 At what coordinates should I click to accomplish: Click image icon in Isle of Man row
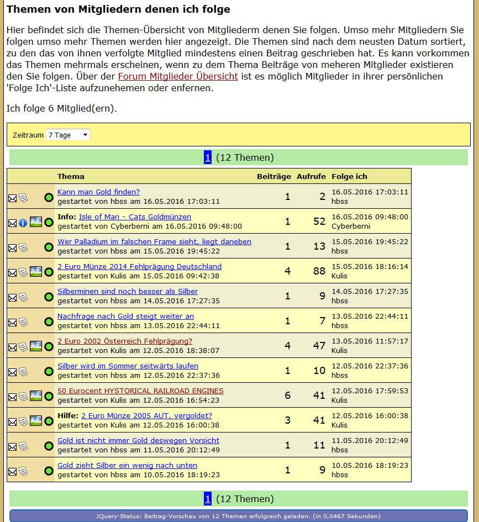[35, 222]
